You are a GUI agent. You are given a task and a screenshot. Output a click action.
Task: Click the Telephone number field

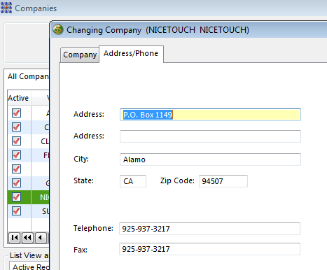[x=209, y=229]
